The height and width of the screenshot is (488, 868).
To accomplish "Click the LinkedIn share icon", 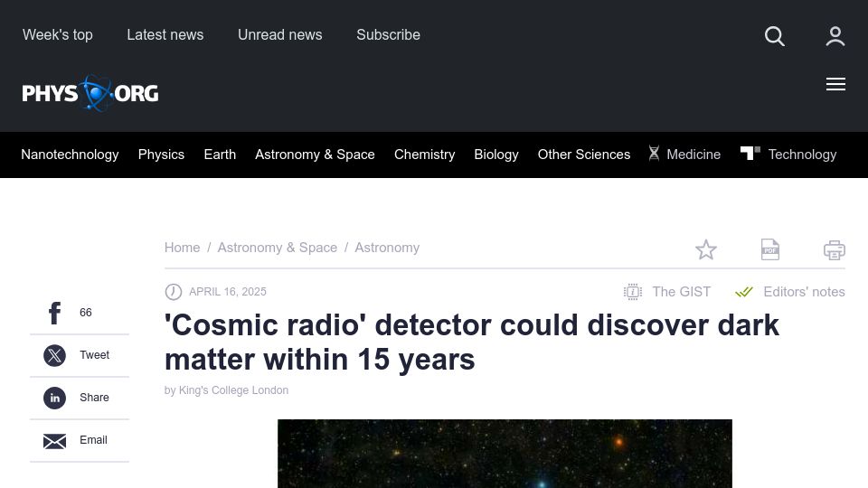I will click(x=55, y=398).
